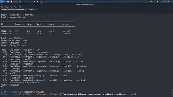The width and height of the screenshot is (173, 97).
Task: Switch to the ~/Desktop/Vulnhub/Lupin tab
Action: point(13,10)
